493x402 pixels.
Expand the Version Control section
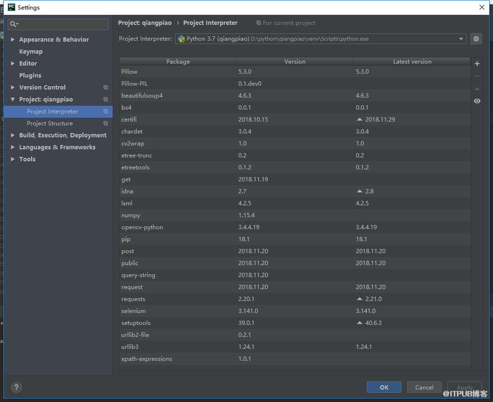pos(13,87)
